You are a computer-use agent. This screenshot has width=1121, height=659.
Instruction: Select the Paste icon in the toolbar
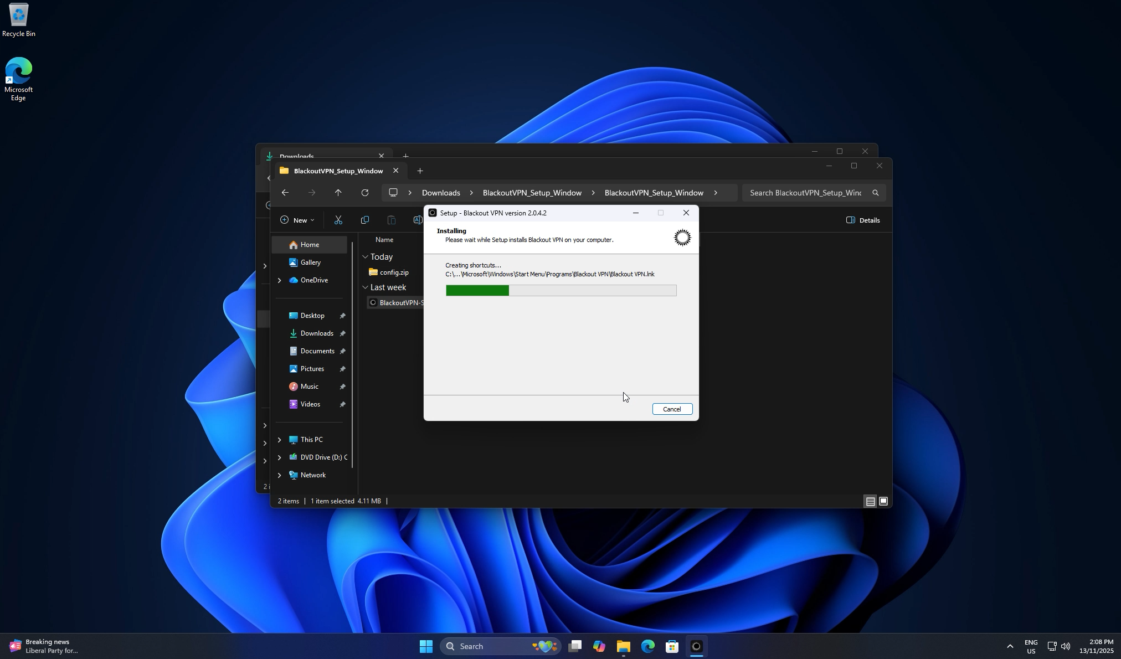click(x=391, y=219)
